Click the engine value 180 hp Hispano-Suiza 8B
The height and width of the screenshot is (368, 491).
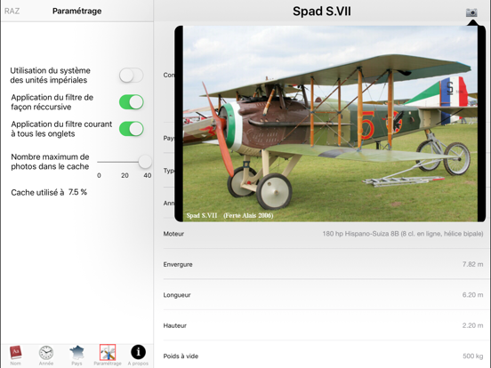403,234
